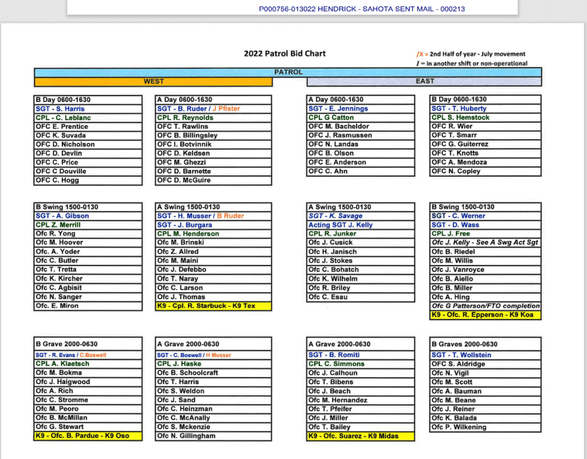This screenshot has width=587, height=459.
Task: Click the 2022 Patrol Bid Chart heading
Action: 285,53
